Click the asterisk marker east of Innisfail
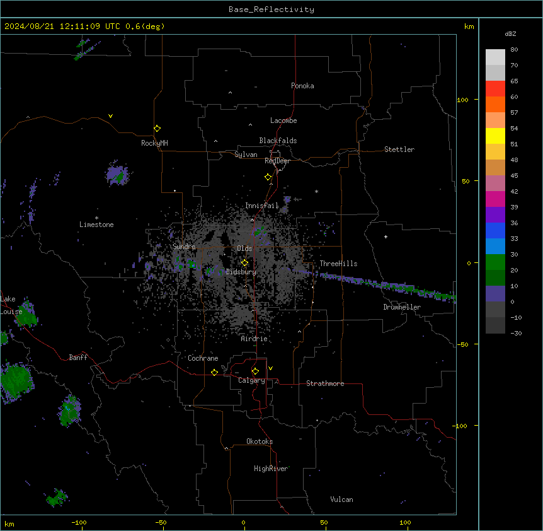The width and height of the screenshot is (543, 531). [x=316, y=192]
